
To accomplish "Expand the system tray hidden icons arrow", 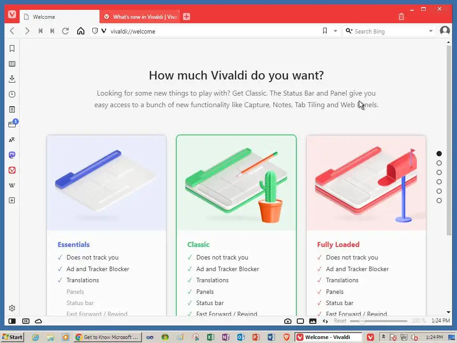I will tap(383, 337).
